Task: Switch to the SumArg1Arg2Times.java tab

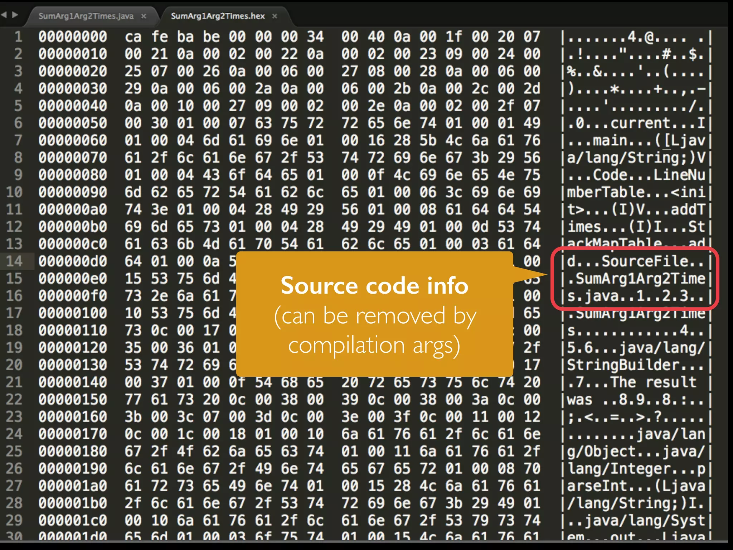Action: 86,16
